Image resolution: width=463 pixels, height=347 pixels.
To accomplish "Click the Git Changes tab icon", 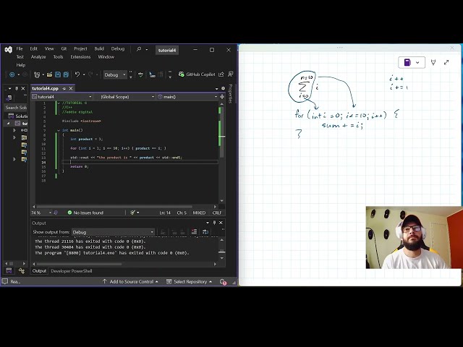I will (22, 271).
